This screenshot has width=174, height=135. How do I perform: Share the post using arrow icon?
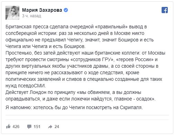click(x=50, y=127)
